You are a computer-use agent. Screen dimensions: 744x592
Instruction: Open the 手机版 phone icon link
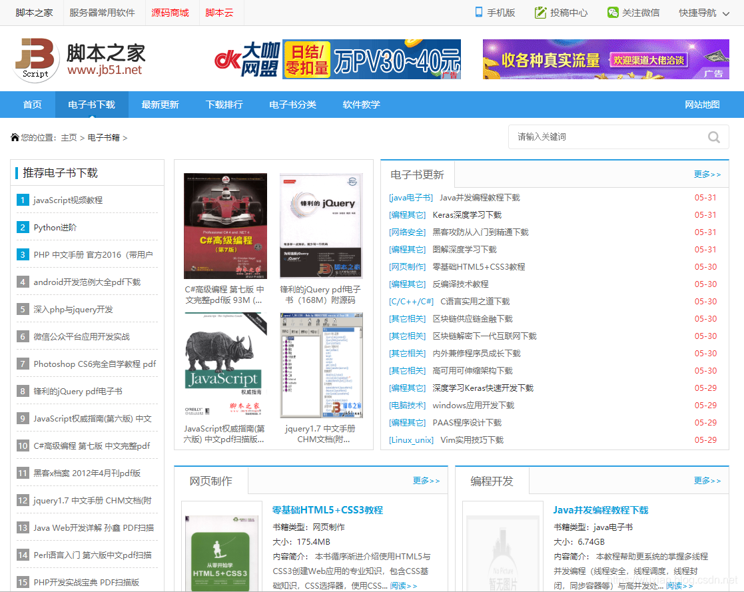479,13
